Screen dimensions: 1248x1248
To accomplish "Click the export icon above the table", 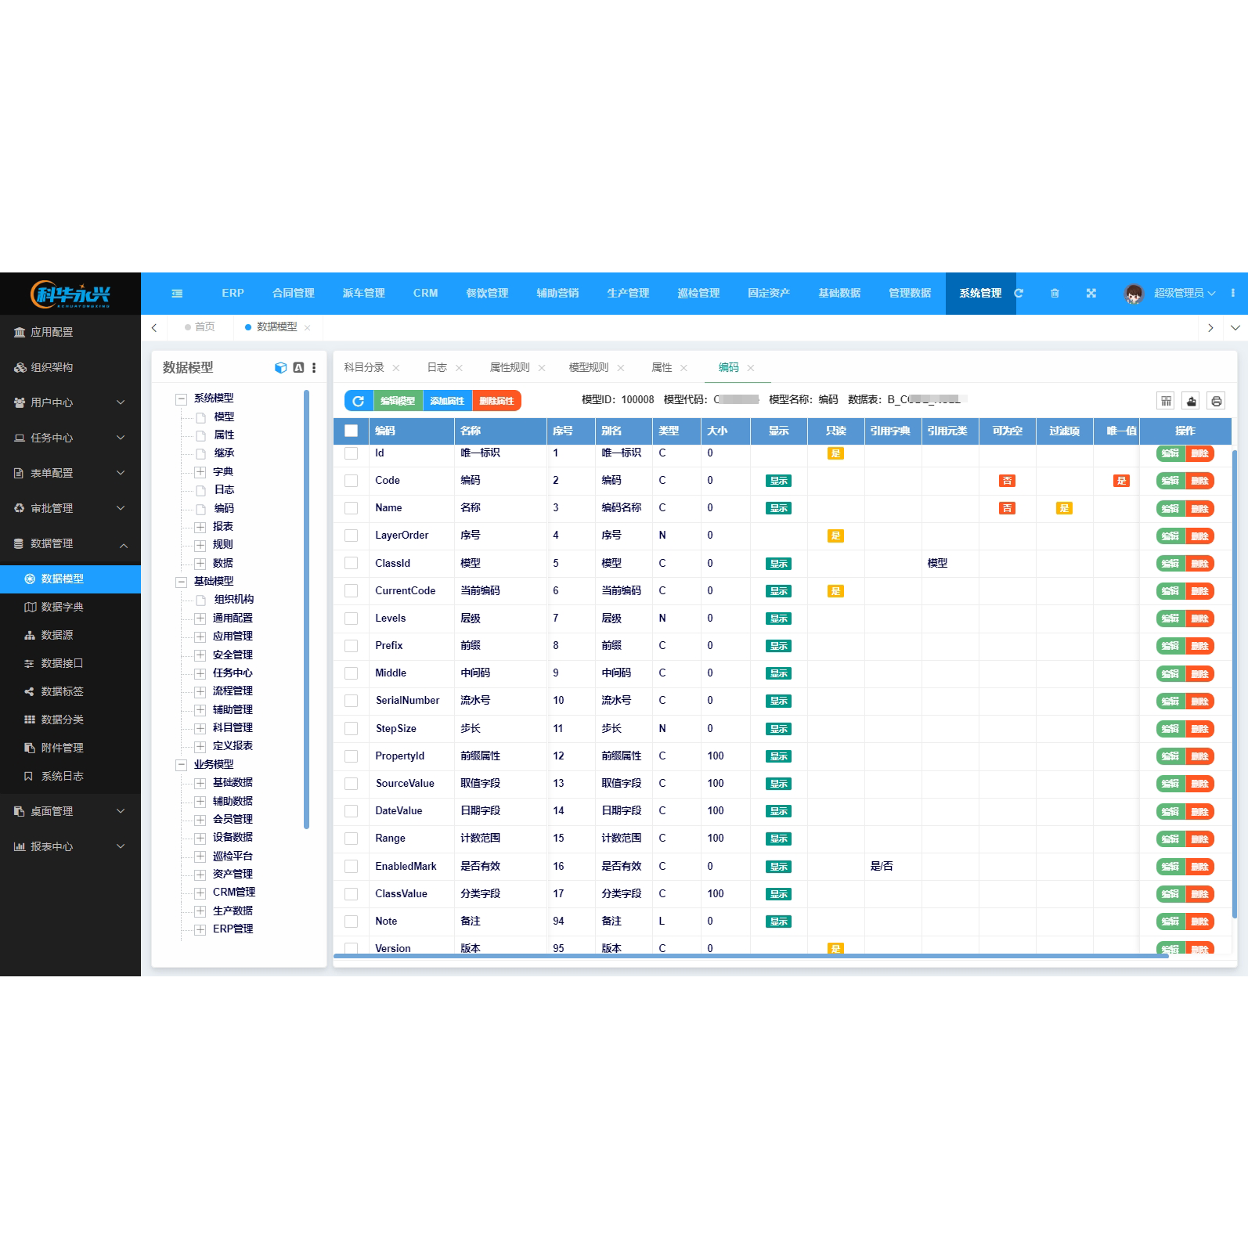I will click(x=1191, y=401).
